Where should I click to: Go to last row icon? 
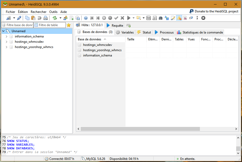[98, 18]
